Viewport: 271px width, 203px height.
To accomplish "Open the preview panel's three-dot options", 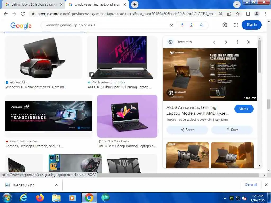I will point(237,42).
